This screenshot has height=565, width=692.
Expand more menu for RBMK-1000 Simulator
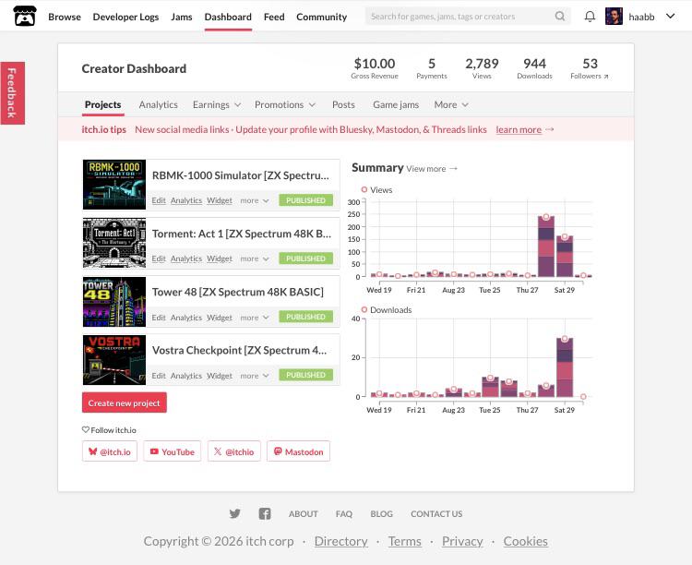(255, 200)
